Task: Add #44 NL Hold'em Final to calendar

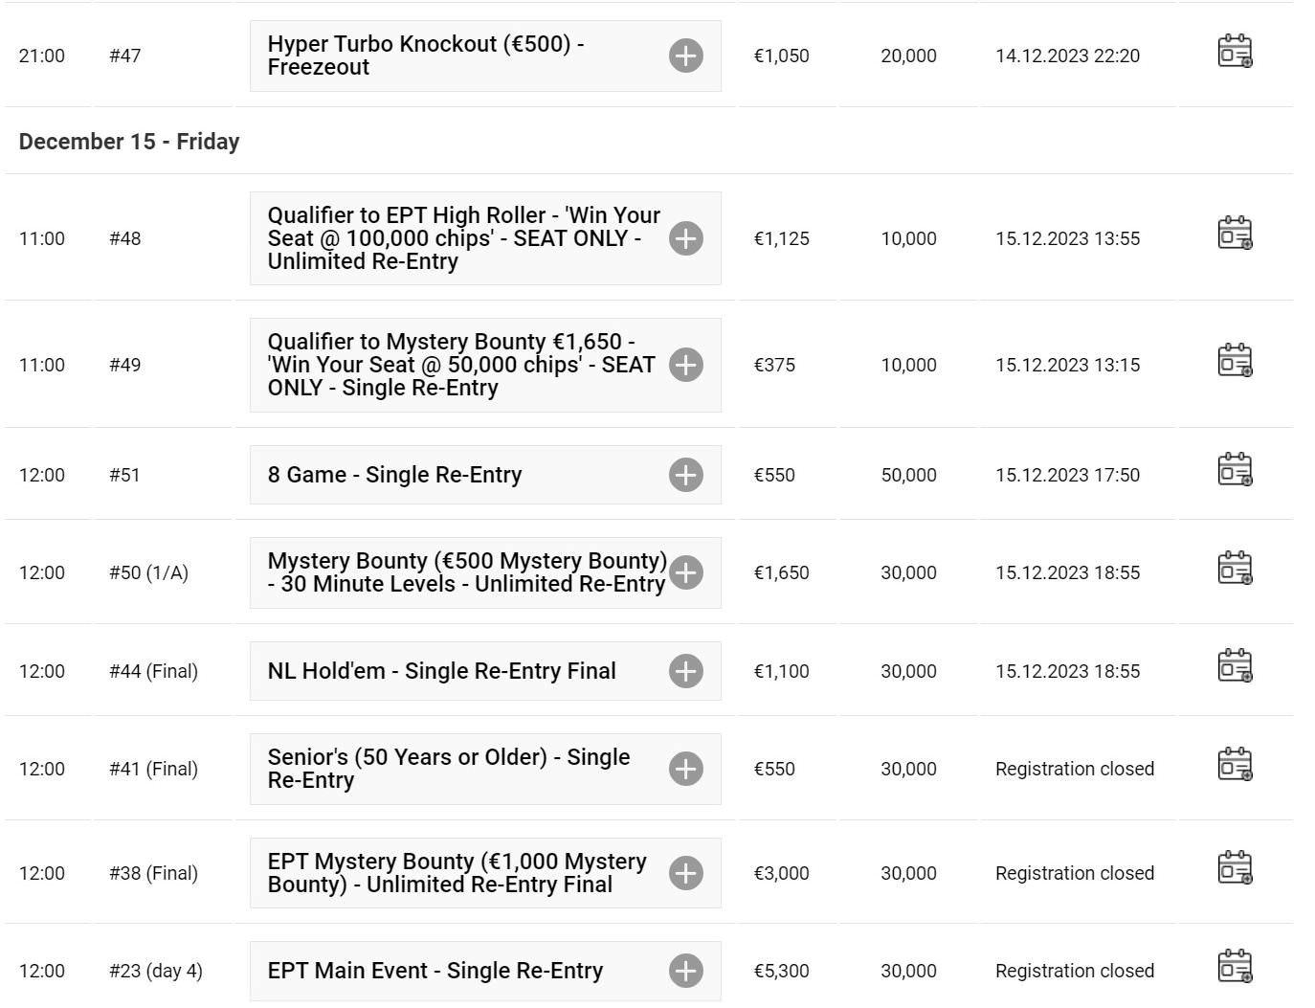Action: (1235, 666)
